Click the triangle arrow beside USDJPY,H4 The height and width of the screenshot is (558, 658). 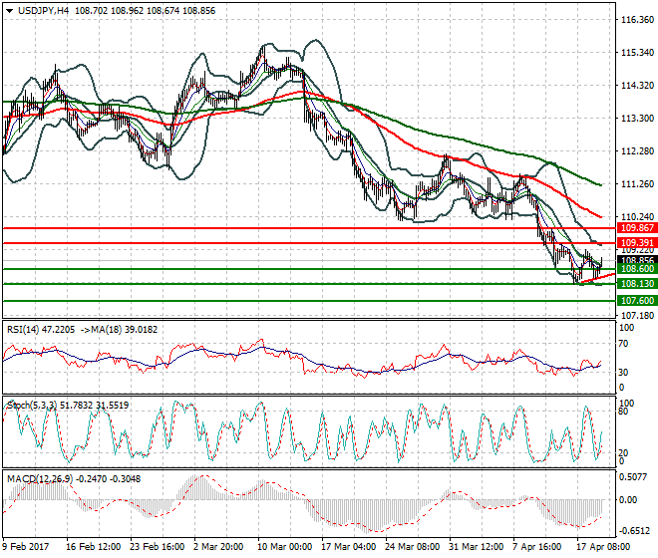(9, 9)
